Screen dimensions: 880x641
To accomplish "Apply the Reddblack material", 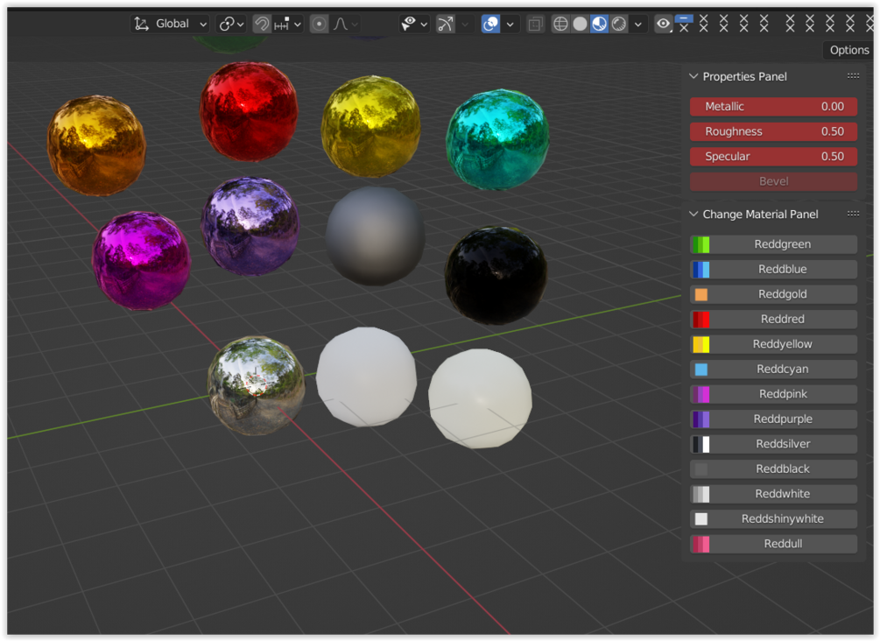I will (x=773, y=468).
